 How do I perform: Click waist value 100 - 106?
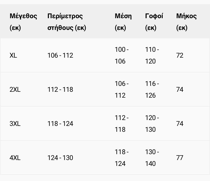pos(122,55)
